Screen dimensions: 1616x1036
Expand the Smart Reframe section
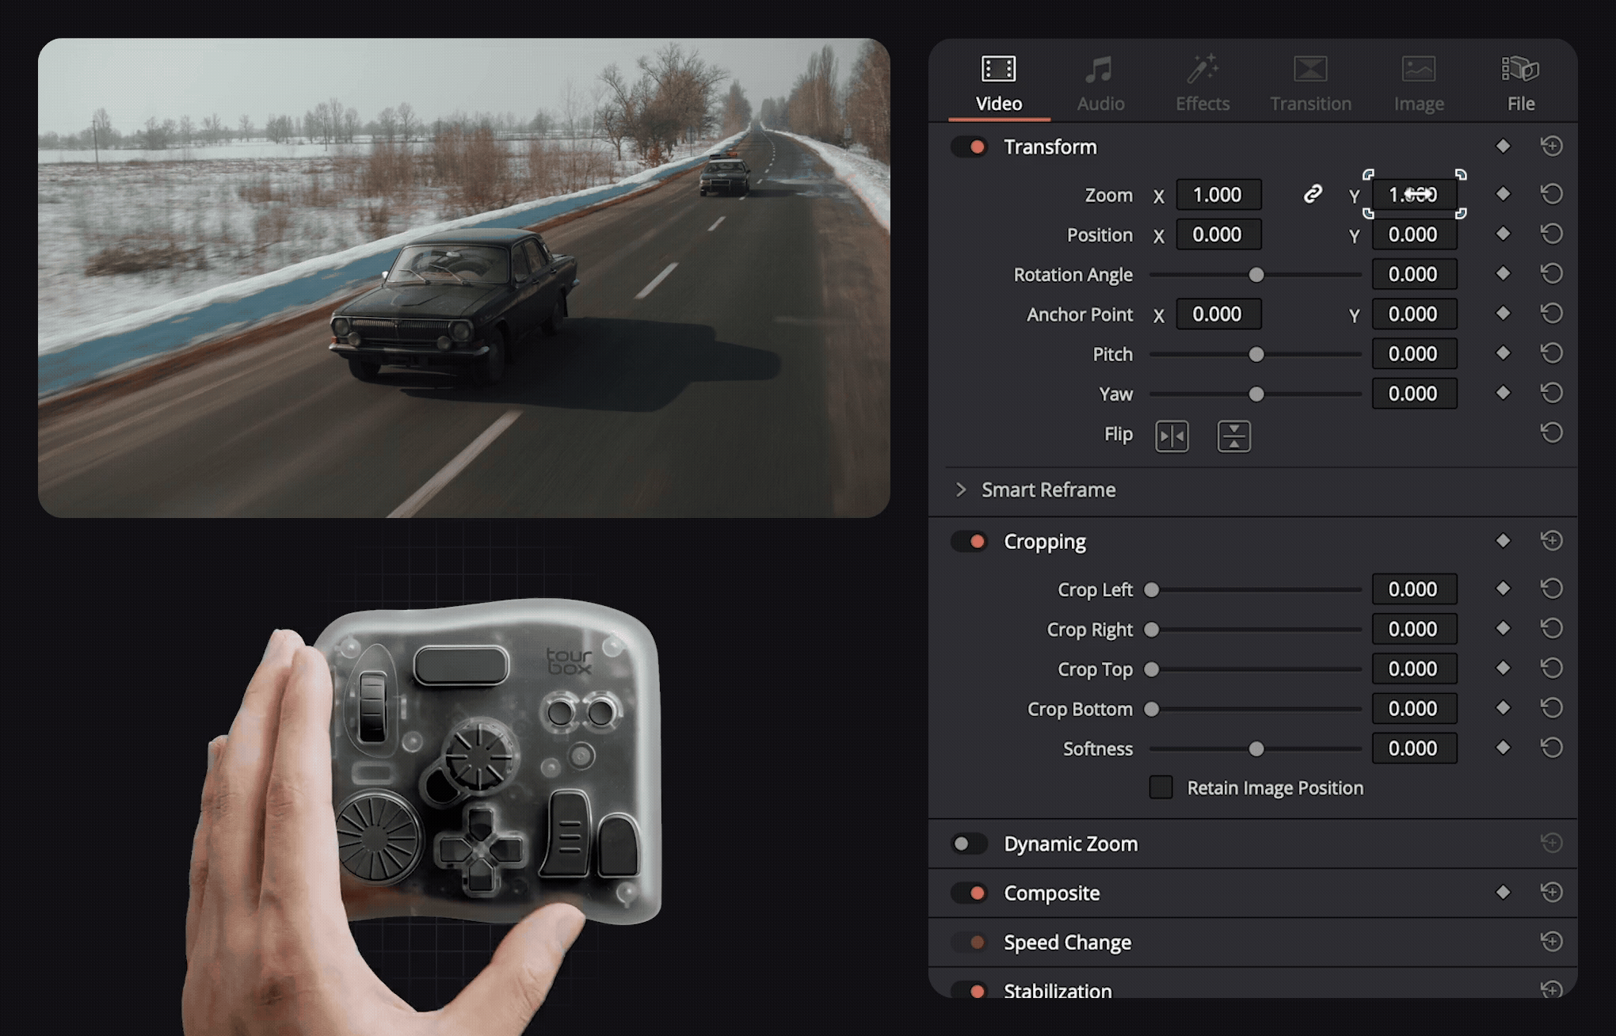(x=961, y=489)
